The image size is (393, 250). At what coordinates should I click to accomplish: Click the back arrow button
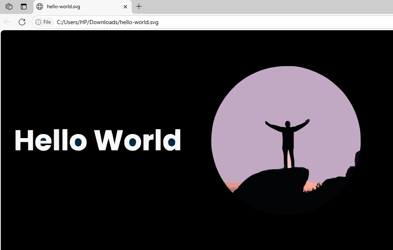(x=7, y=22)
